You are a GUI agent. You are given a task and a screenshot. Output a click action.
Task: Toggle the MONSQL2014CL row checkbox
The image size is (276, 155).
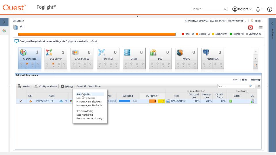coord(21,101)
